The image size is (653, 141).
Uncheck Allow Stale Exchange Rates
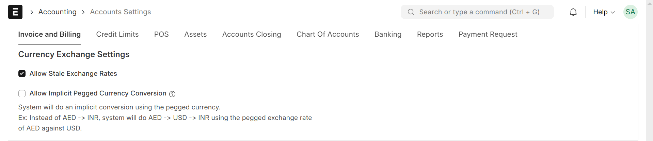(22, 74)
